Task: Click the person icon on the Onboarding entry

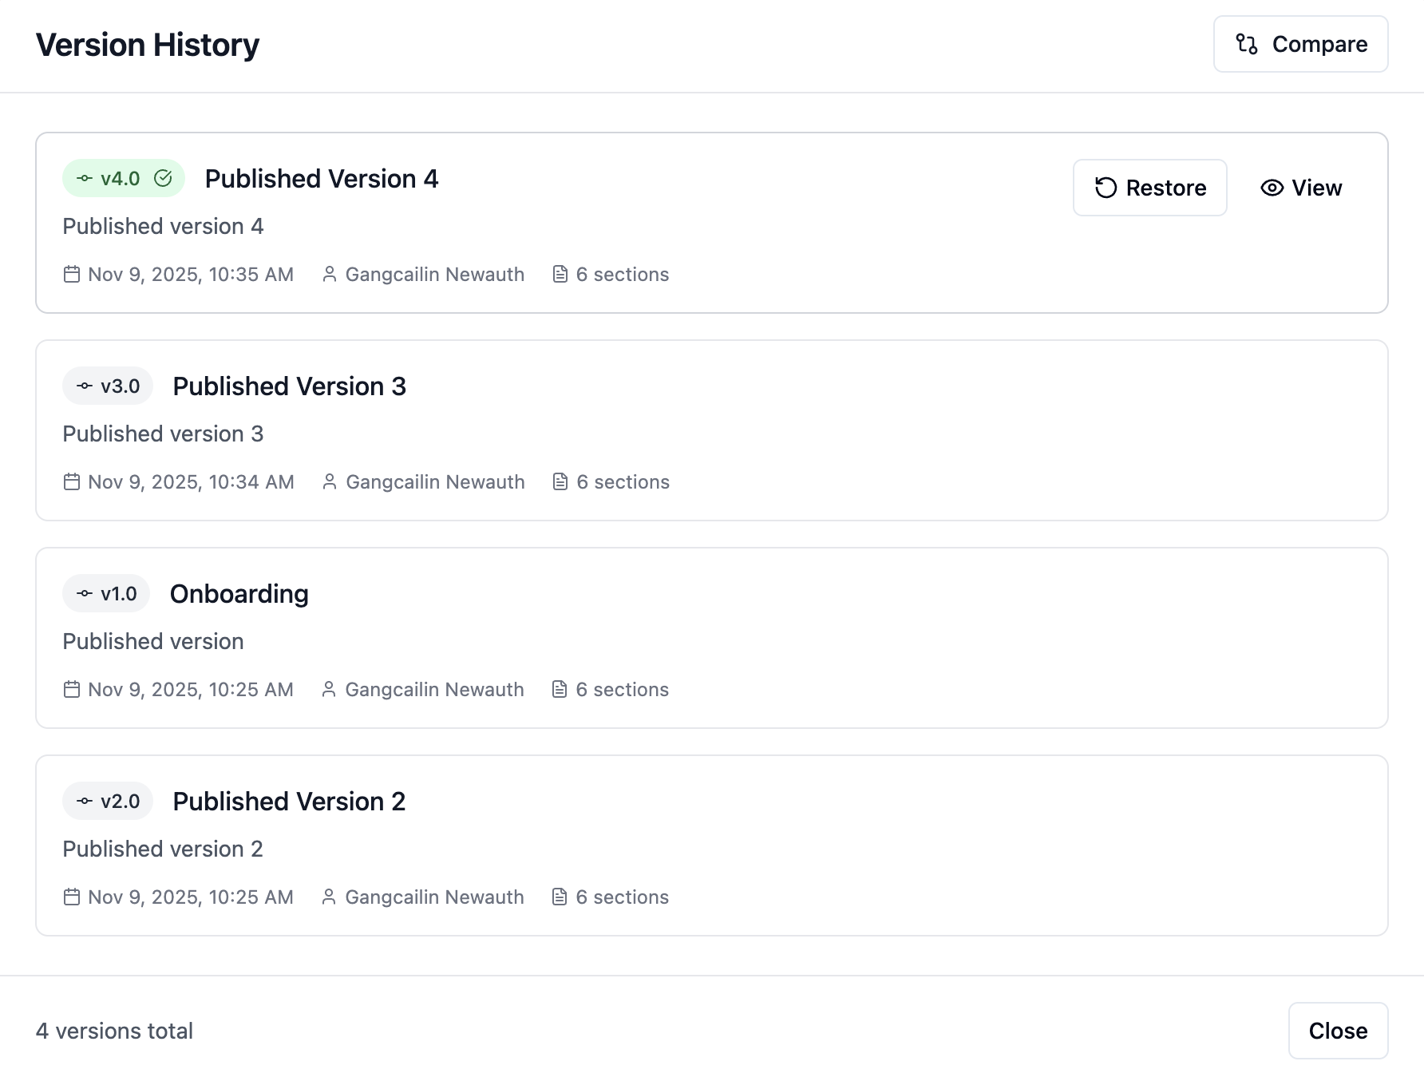Action: click(327, 689)
